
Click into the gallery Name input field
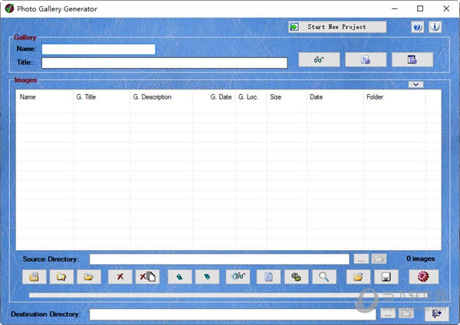pyautogui.click(x=98, y=49)
